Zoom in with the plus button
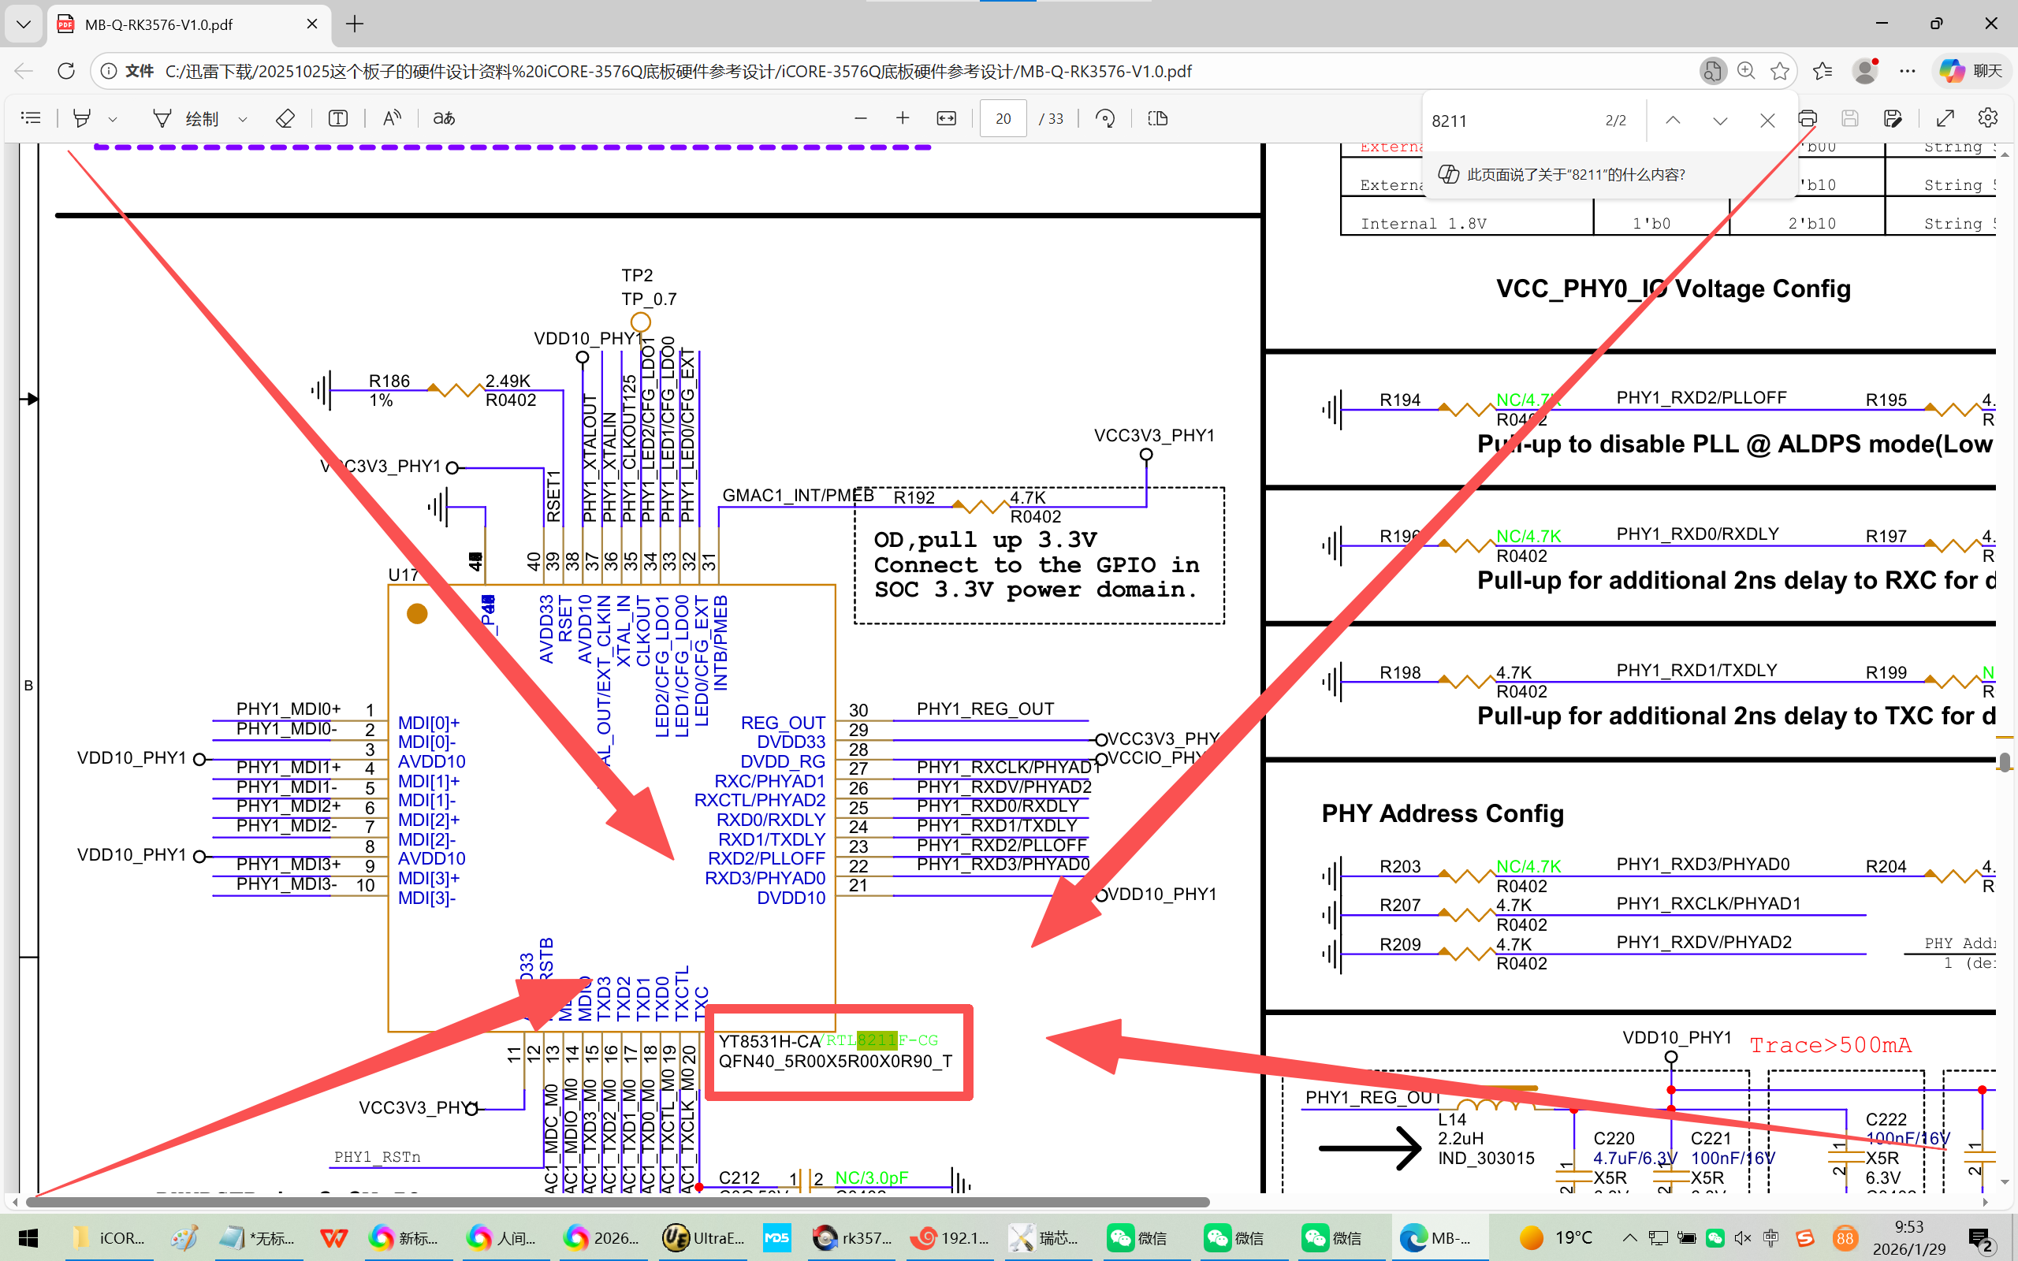 pos(903,118)
